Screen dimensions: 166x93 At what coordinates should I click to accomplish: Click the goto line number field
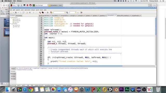73,13
